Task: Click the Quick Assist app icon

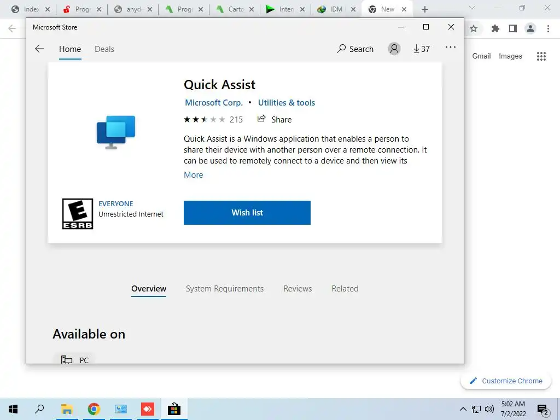Action: (116, 132)
